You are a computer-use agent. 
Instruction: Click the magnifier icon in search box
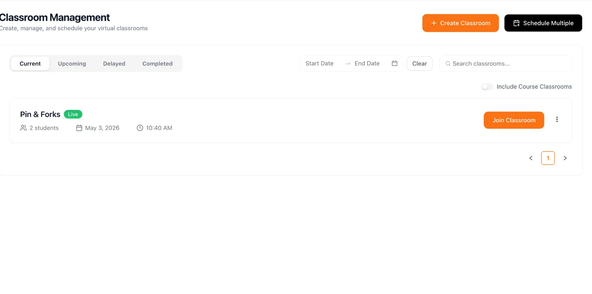[448, 64]
